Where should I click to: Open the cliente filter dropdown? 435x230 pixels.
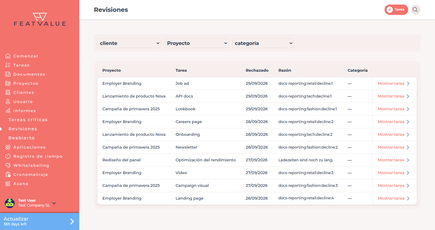tap(129, 43)
